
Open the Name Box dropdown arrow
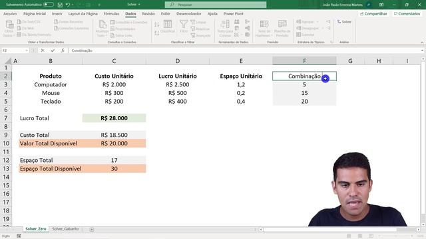click(27, 50)
